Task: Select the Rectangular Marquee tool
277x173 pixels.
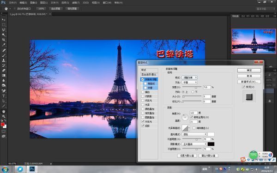Action: pyautogui.click(x=4, y=25)
